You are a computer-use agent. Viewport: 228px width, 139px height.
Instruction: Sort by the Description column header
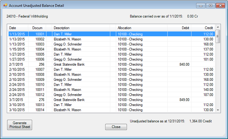coord(81,28)
